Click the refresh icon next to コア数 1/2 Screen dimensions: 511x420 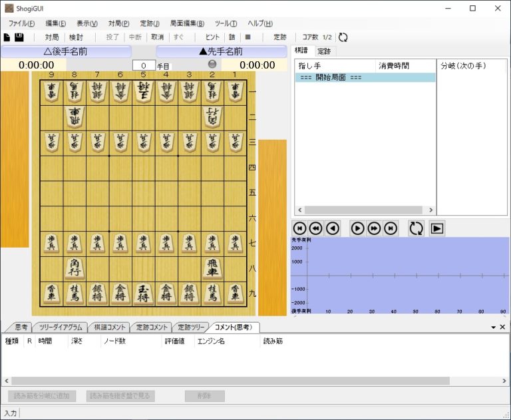(x=343, y=37)
